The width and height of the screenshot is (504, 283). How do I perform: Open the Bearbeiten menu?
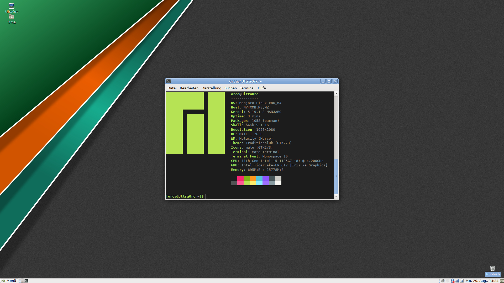pos(189,88)
